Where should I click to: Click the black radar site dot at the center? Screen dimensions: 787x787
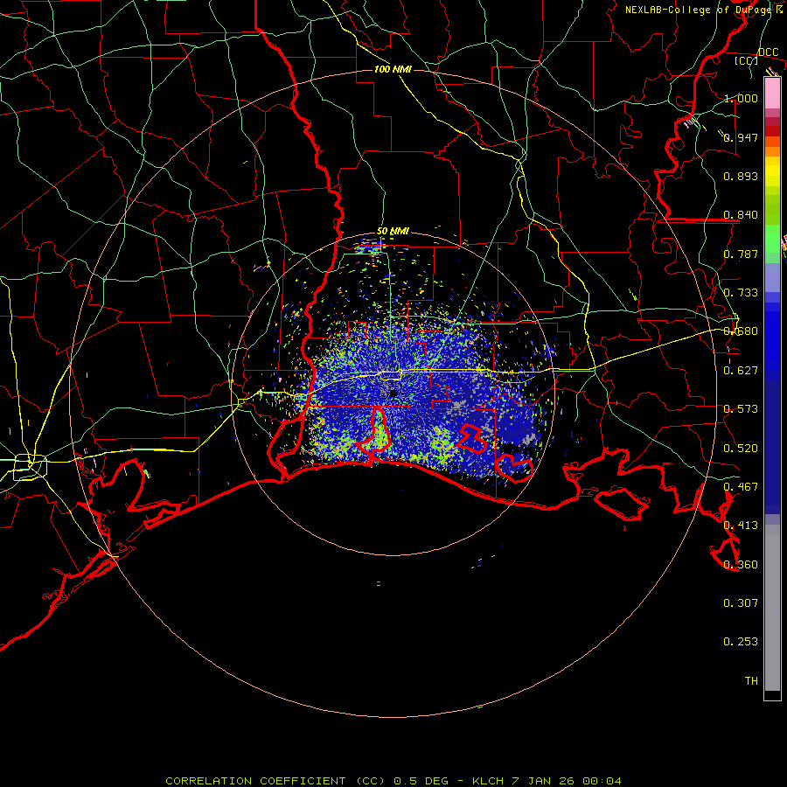[x=393, y=393]
